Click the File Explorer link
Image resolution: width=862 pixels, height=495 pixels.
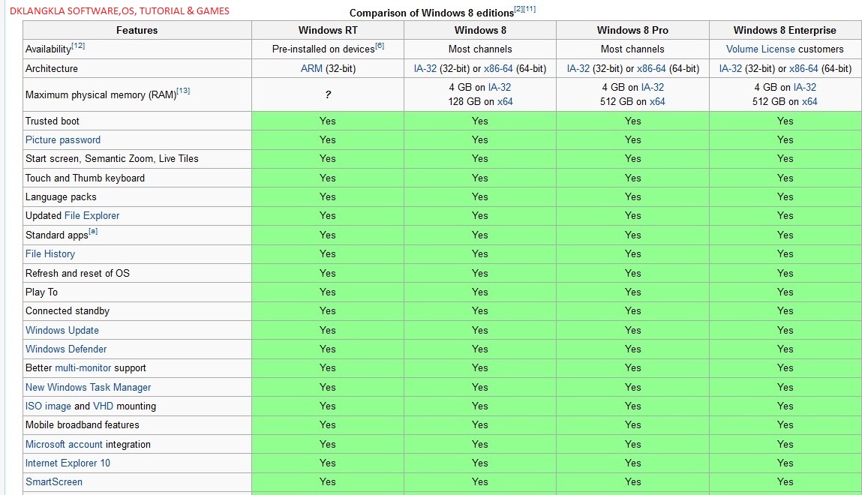(92, 216)
